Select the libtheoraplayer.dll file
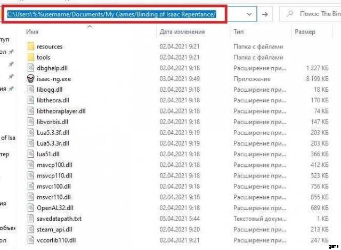 pyautogui.click(x=61, y=111)
